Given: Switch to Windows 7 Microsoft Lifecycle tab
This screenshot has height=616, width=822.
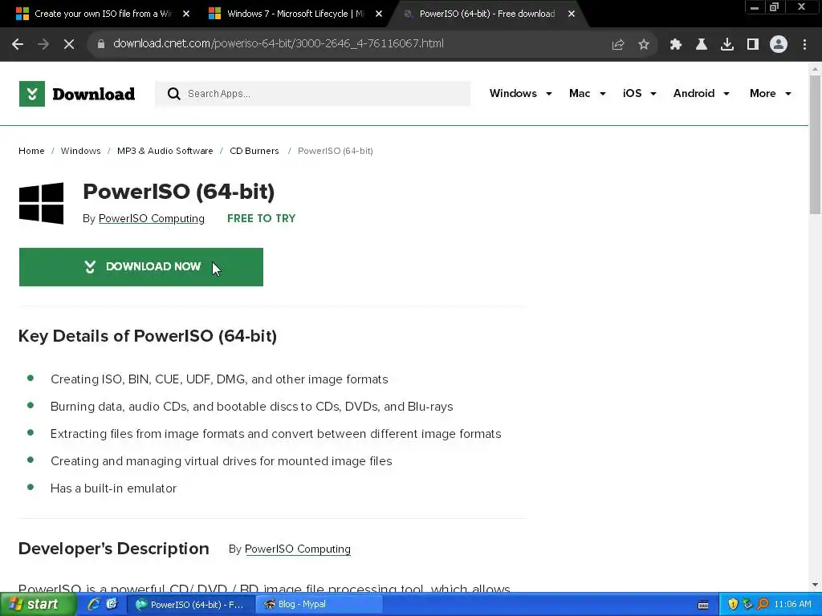Looking at the screenshot, I should 296,14.
